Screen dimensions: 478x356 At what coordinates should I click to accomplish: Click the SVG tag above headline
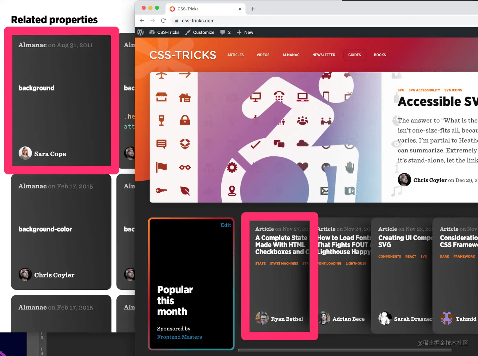(x=401, y=90)
